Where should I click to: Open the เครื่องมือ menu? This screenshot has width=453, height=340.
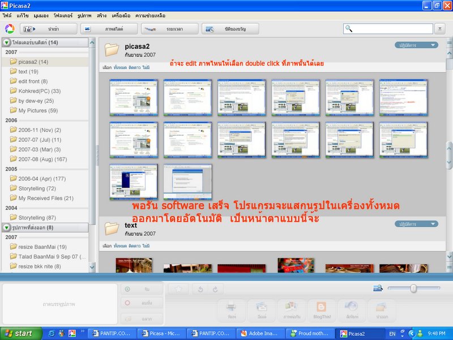121,16
